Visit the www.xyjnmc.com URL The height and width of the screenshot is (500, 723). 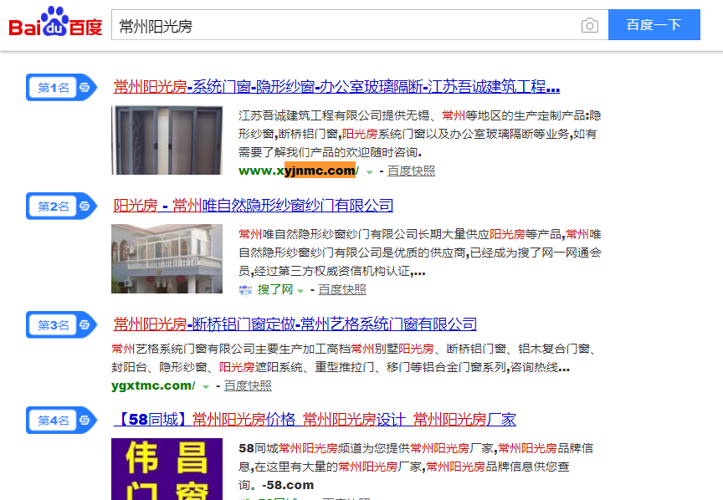pyautogui.click(x=299, y=171)
